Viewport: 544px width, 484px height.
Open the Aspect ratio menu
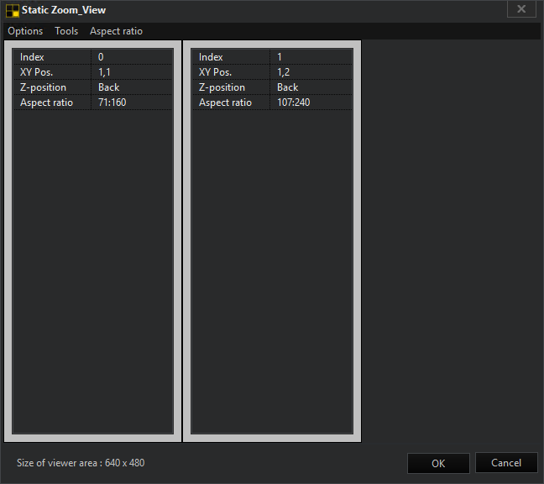(x=116, y=31)
